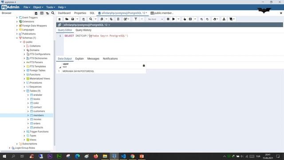Click the connection status link icon

point(59,25)
